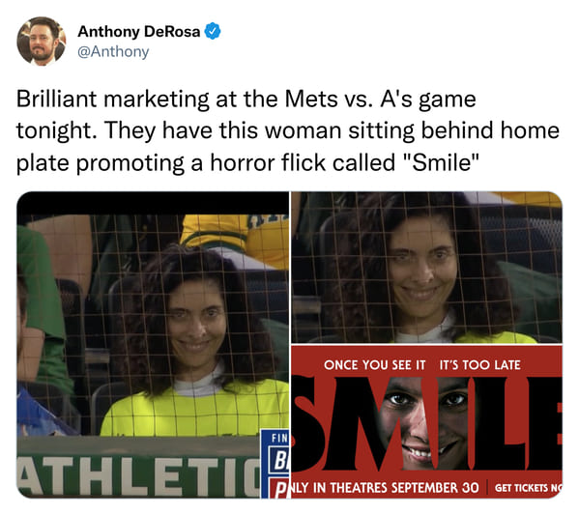Open the red Smile poster image

pos(427,422)
